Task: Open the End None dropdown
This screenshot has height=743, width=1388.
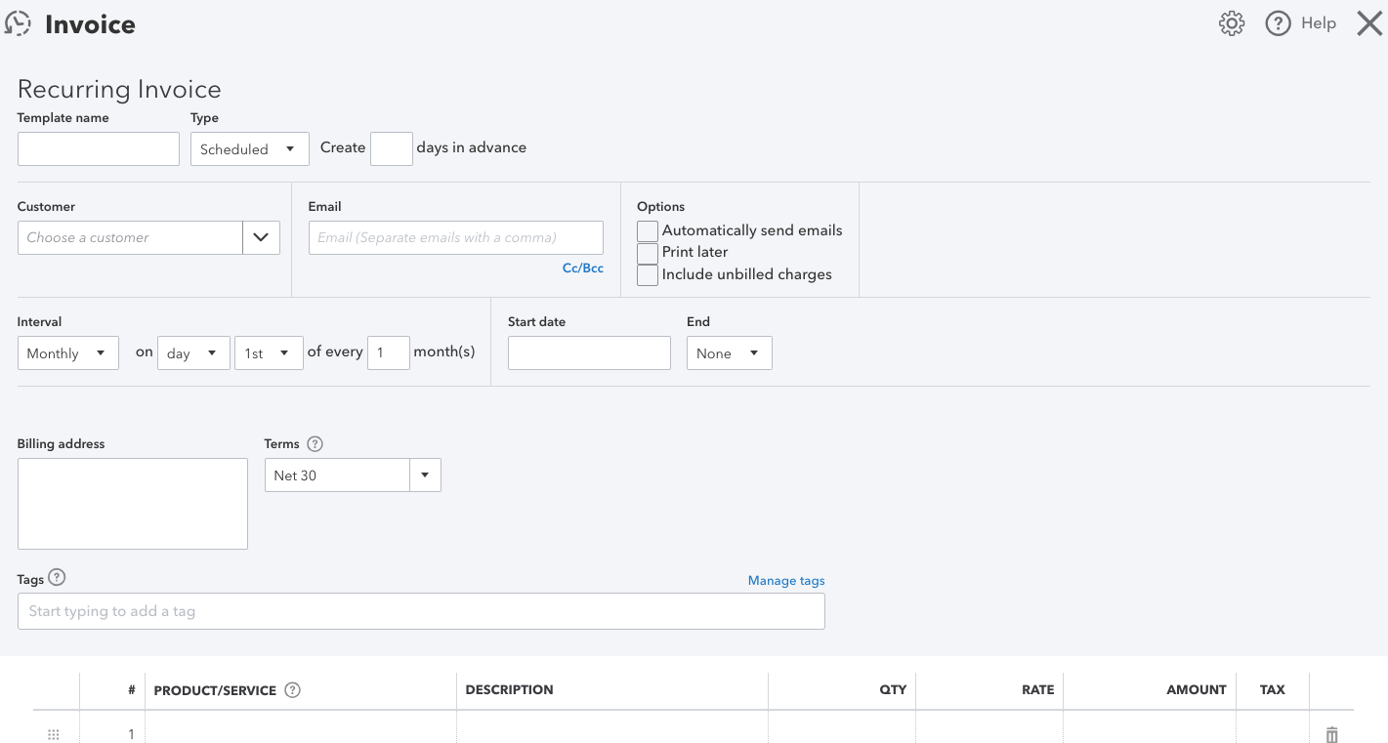Action: tap(730, 352)
